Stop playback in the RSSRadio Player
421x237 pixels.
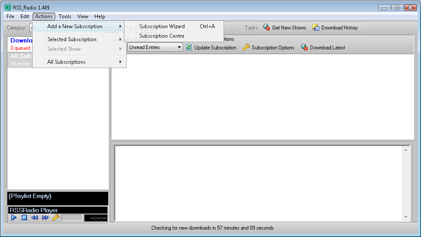[24, 218]
